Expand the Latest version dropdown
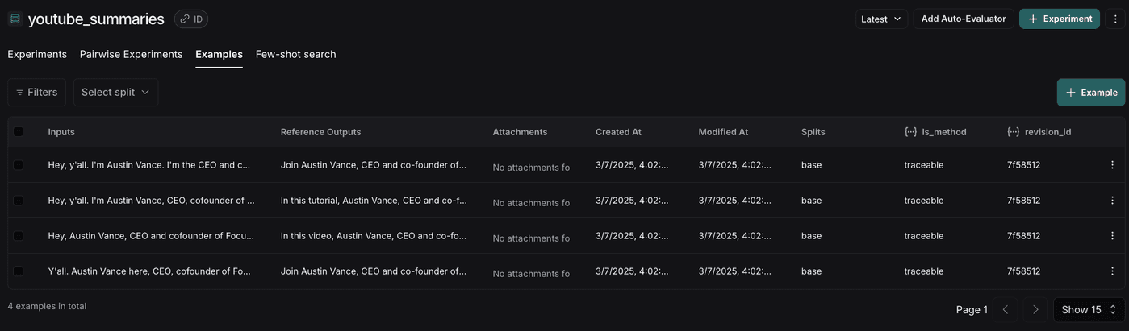The height and width of the screenshot is (331, 1129). click(881, 19)
